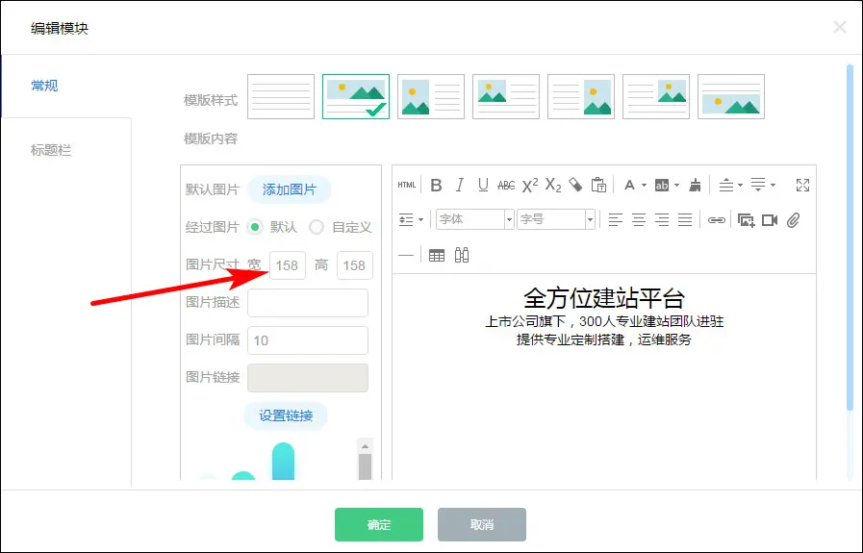Insert a table into the editor
The height and width of the screenshot is (553, 863).
pyautogui.click(x=437, y=255)
